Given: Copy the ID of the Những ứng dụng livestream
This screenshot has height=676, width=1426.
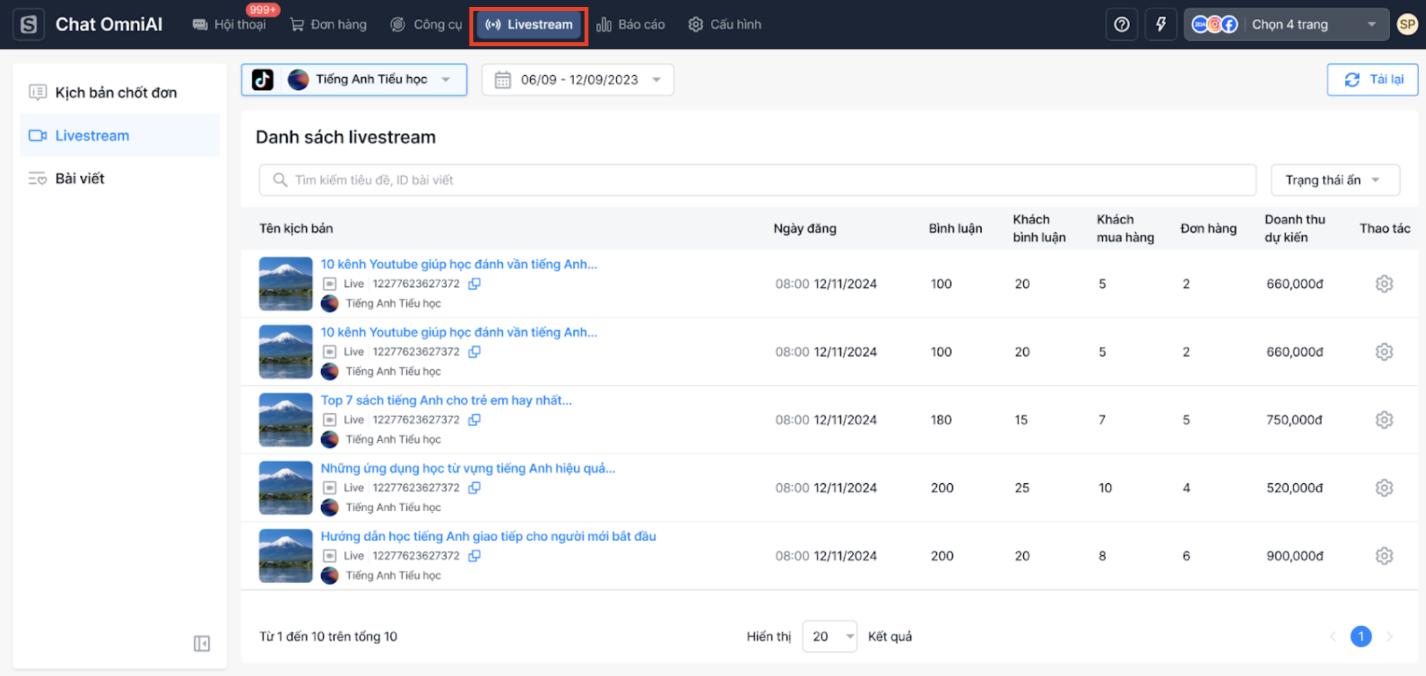Looking at the screenshot, I should [x=475, y=488].
